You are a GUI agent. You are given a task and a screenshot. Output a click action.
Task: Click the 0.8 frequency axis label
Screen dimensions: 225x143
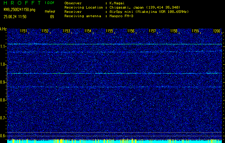click(x=3, y=100)
